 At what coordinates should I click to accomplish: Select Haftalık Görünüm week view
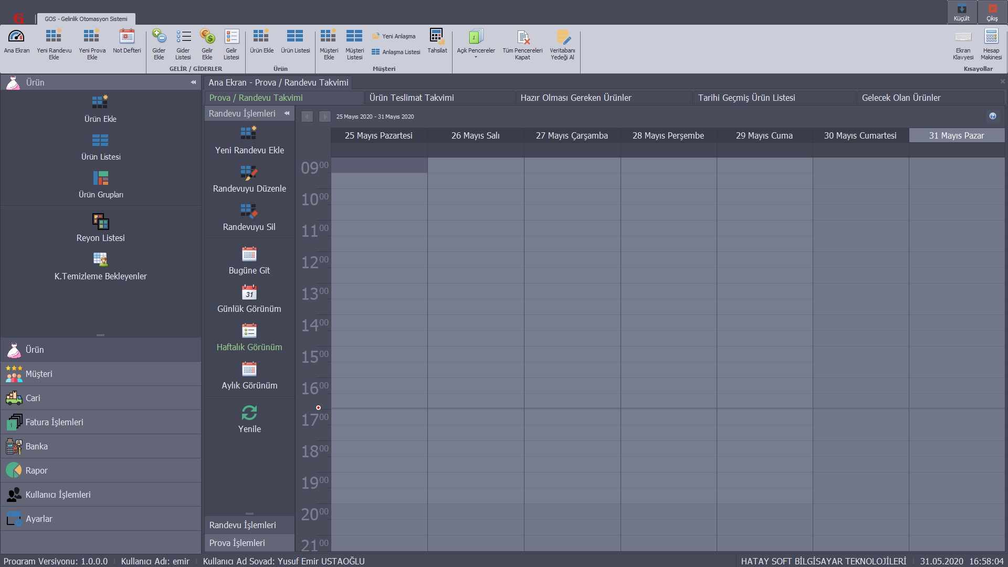click(249, 331)
